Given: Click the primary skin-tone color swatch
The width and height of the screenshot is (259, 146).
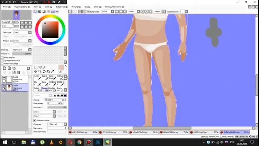Looking at the screenshot, I should pos(61,68).
